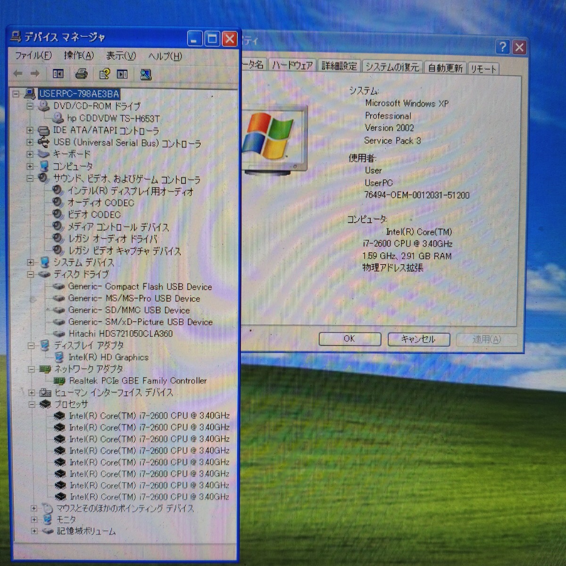Click the 記憶域ボリューム category icon

point(47,531)
